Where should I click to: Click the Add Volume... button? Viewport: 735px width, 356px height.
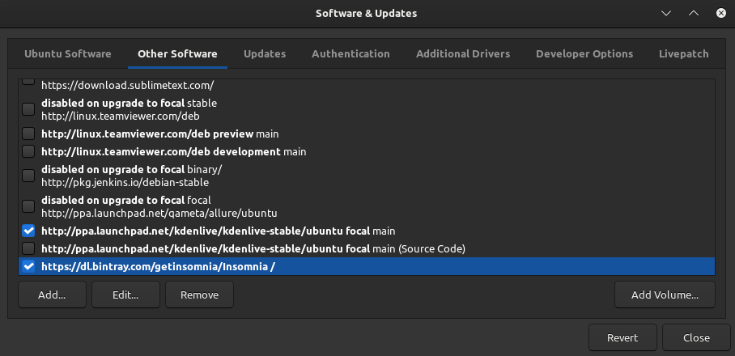665,295
